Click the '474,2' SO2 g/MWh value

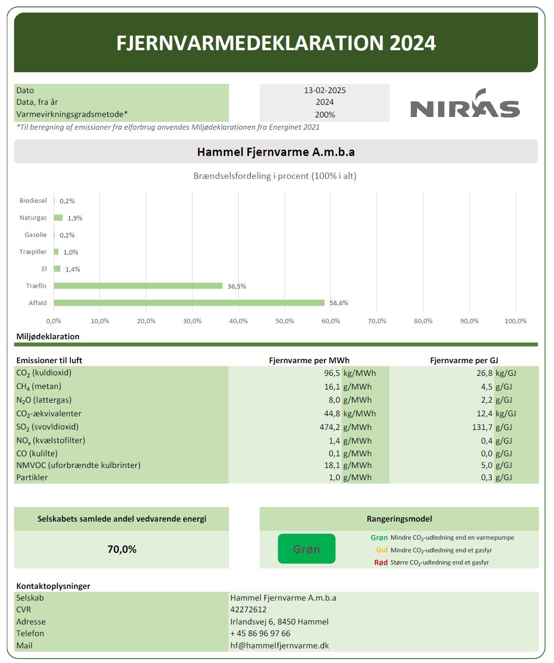click(330, 427)
